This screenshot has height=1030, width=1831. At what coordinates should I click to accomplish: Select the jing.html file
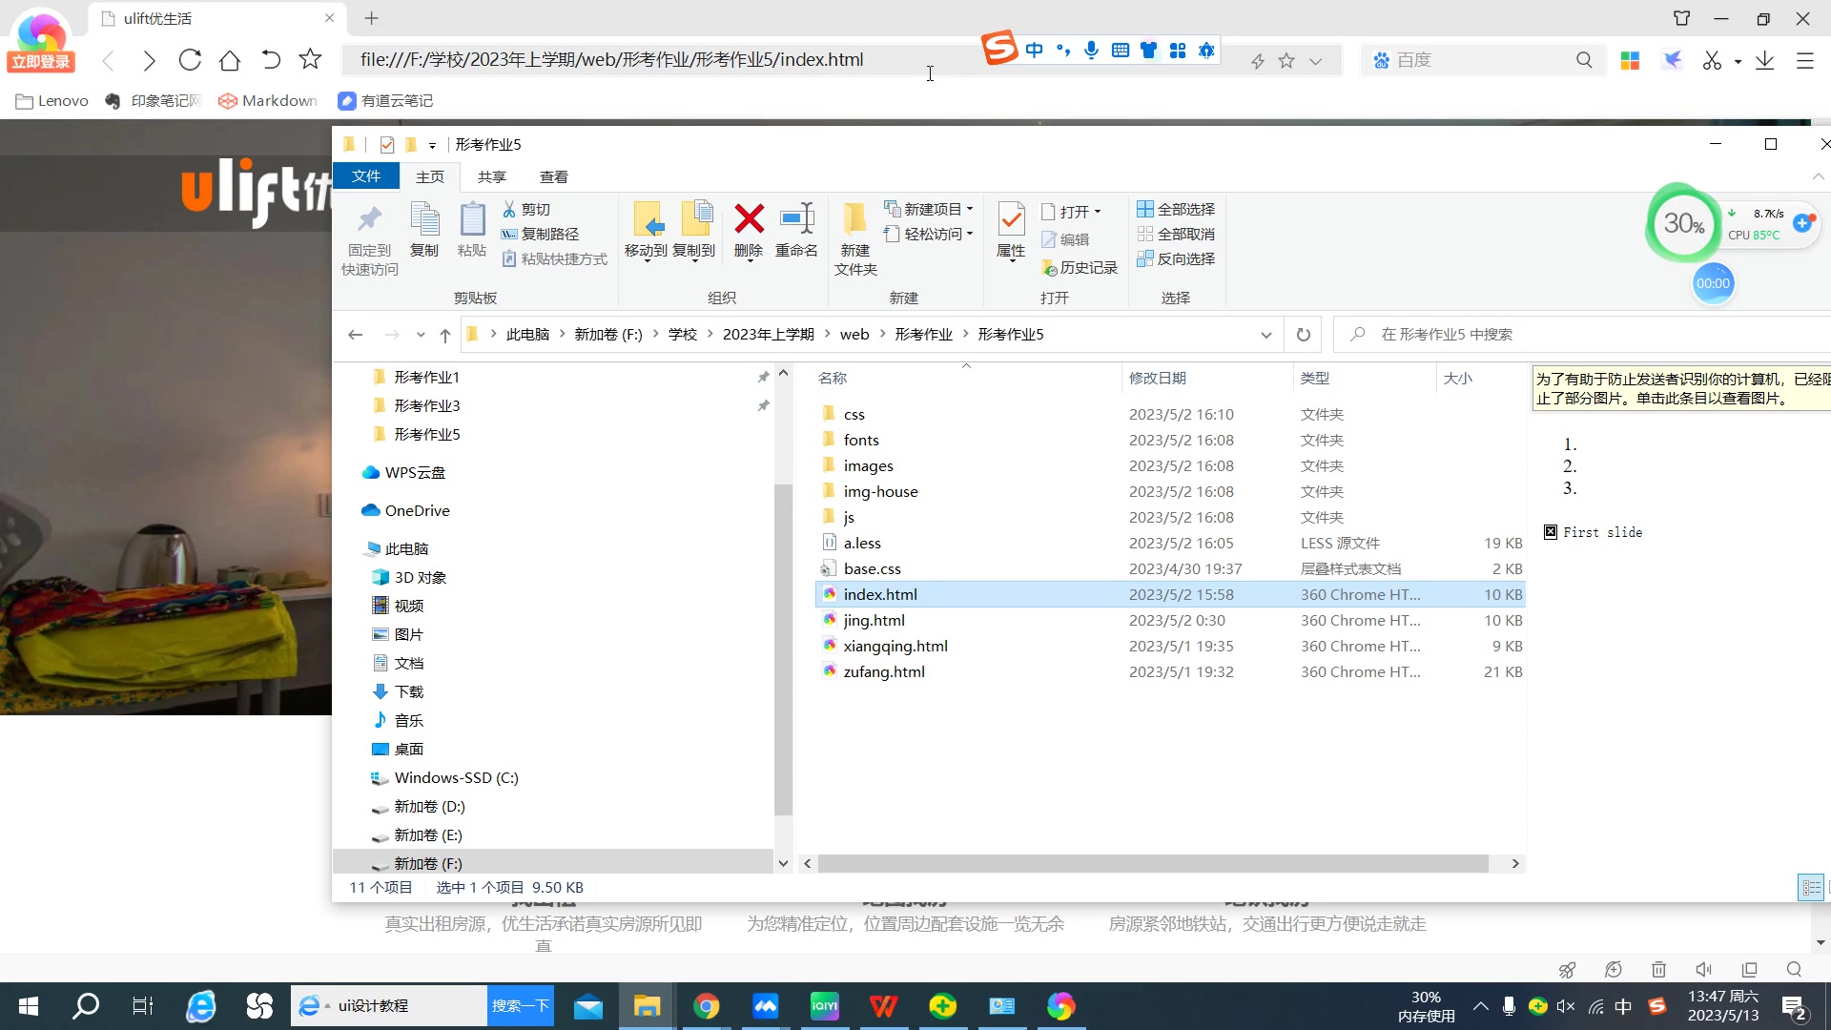tap(874, 620)
